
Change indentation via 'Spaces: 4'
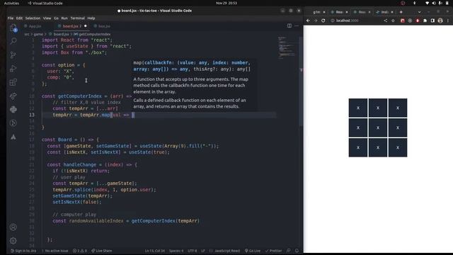[176, 251]
